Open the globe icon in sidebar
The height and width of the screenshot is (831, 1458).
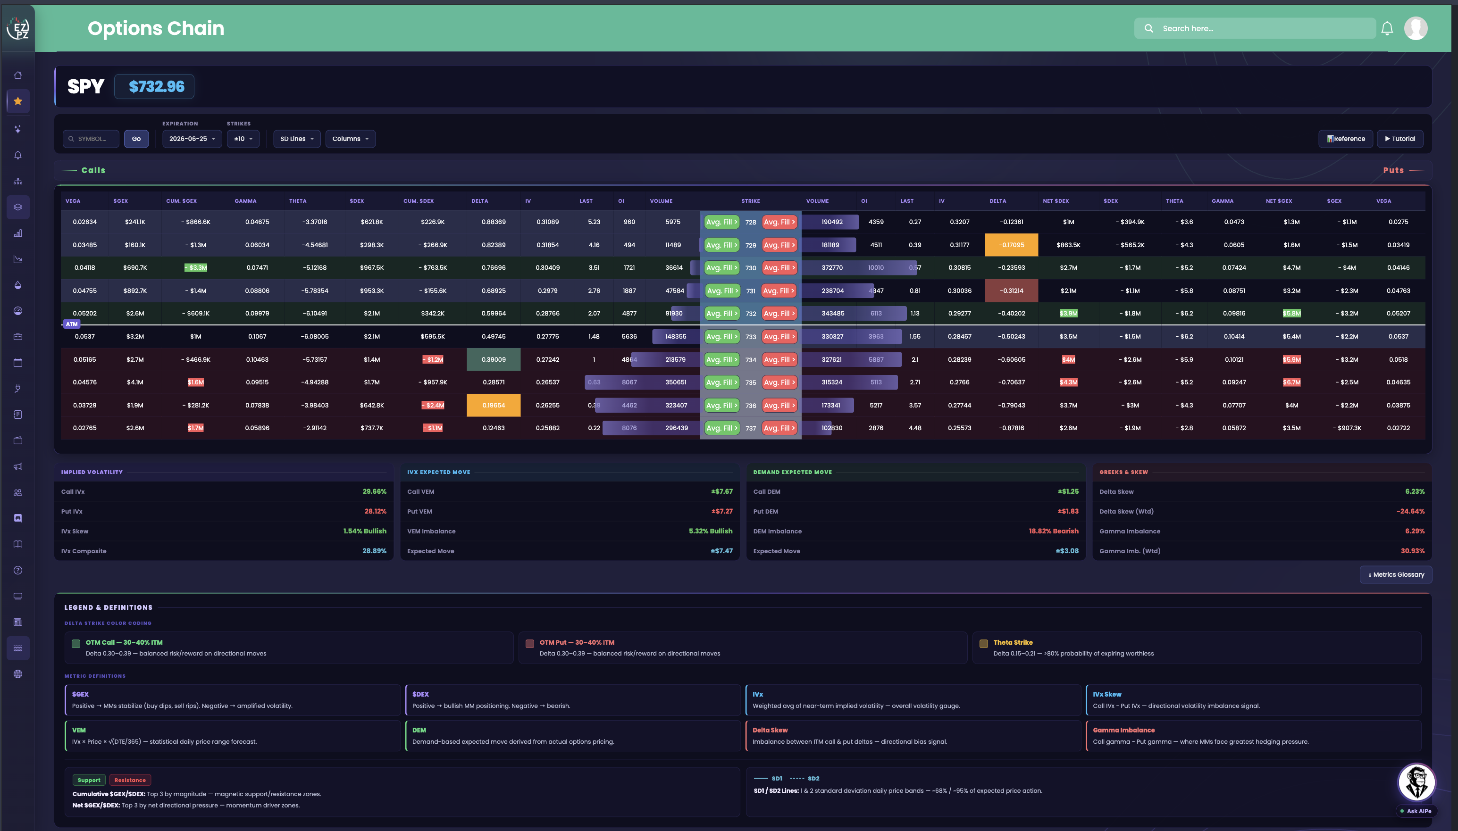(x=18, y=674)
